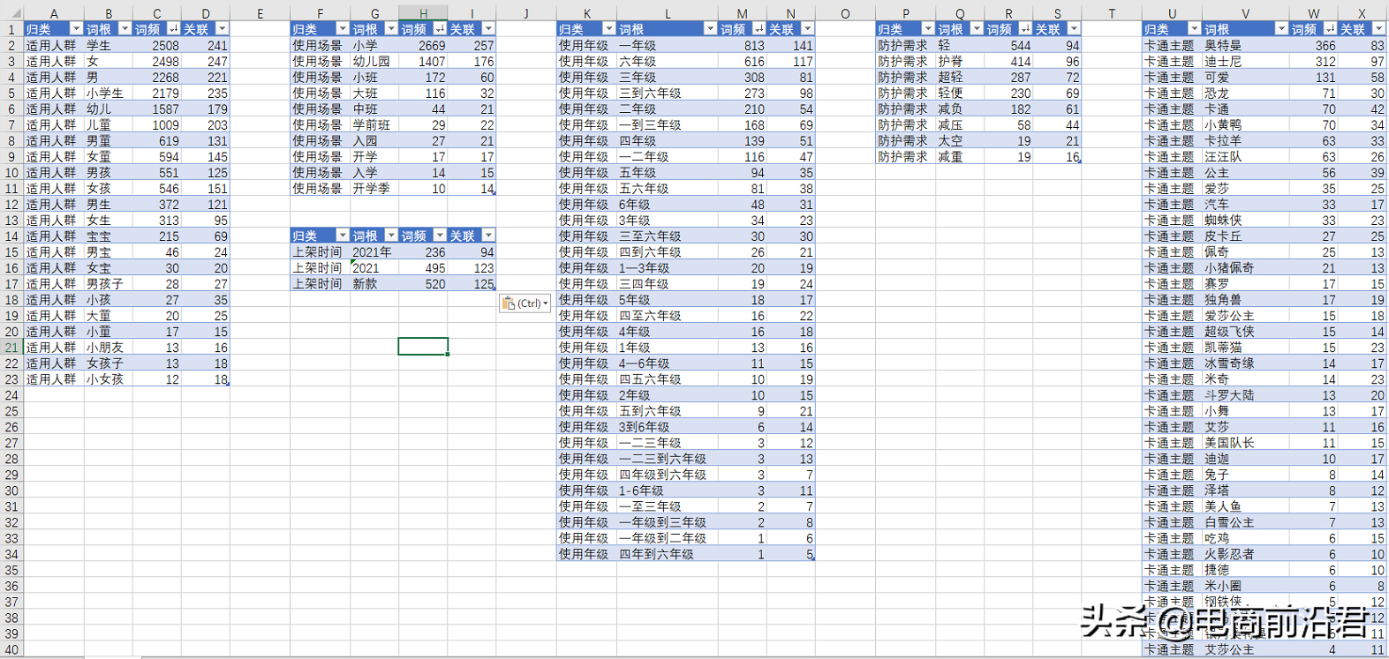Image resolution: width=1389 pixels, height=659 pixels.
Task: Select row 21 header
Action: pos(11,348)
